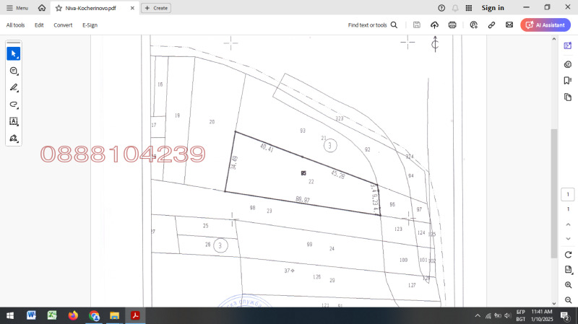Open the Edit menu

click(39, 25)
